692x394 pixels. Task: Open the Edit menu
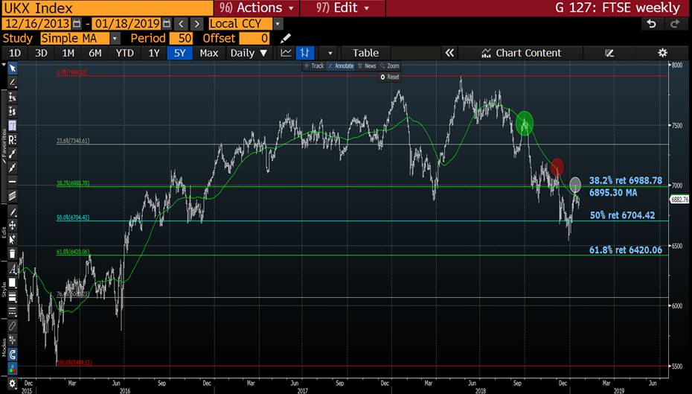coord(342,8)
